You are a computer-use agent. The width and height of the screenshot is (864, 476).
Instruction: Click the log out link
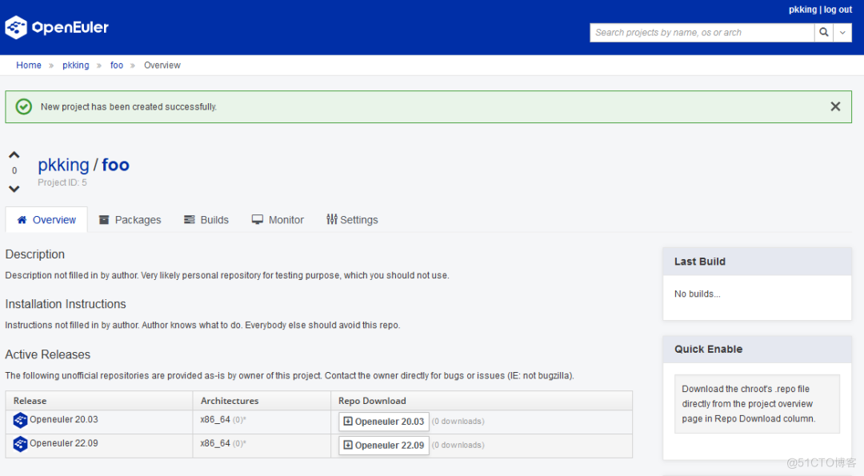tap(838, 10)
